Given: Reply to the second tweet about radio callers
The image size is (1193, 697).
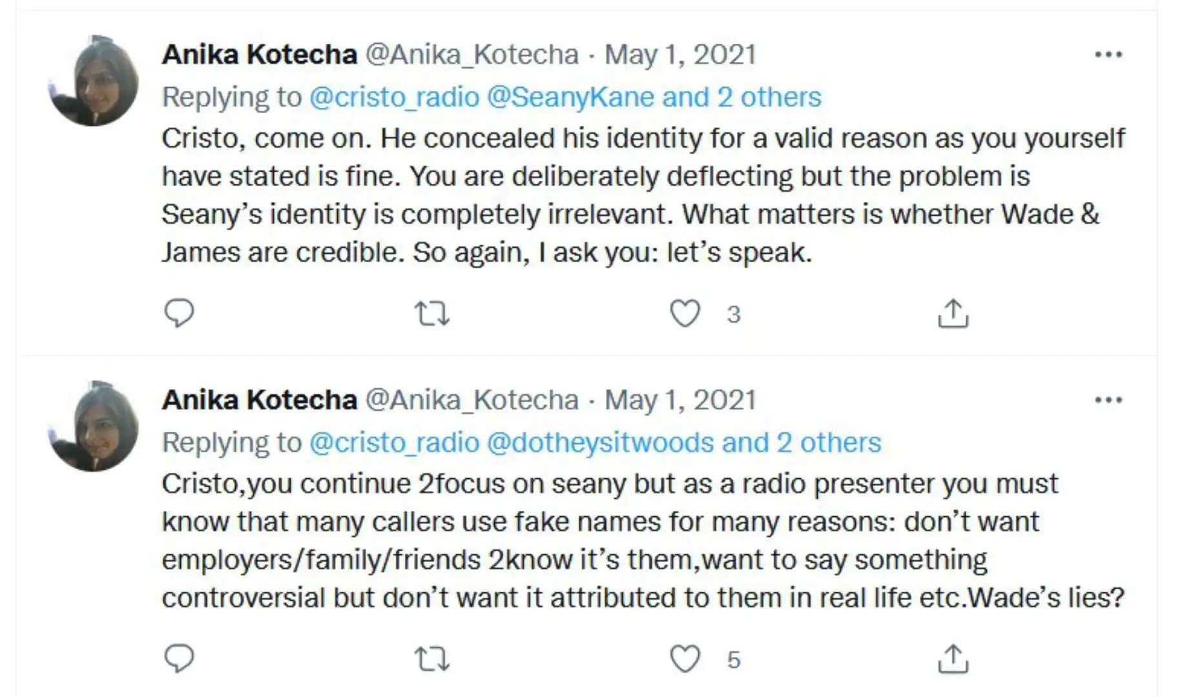Looking at the screenshot, I should (179, 659).
